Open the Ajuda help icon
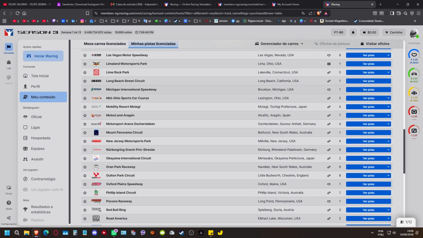The width and height of the screenshot is (423, 238). point(9,205)
